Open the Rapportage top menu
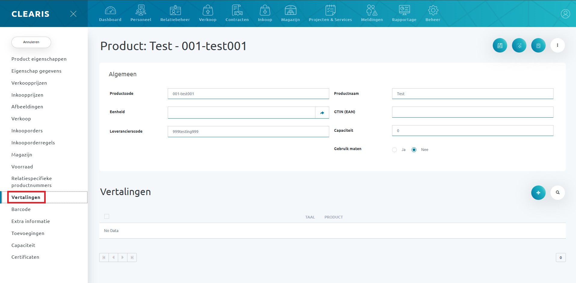 click(x=404, y=14)
